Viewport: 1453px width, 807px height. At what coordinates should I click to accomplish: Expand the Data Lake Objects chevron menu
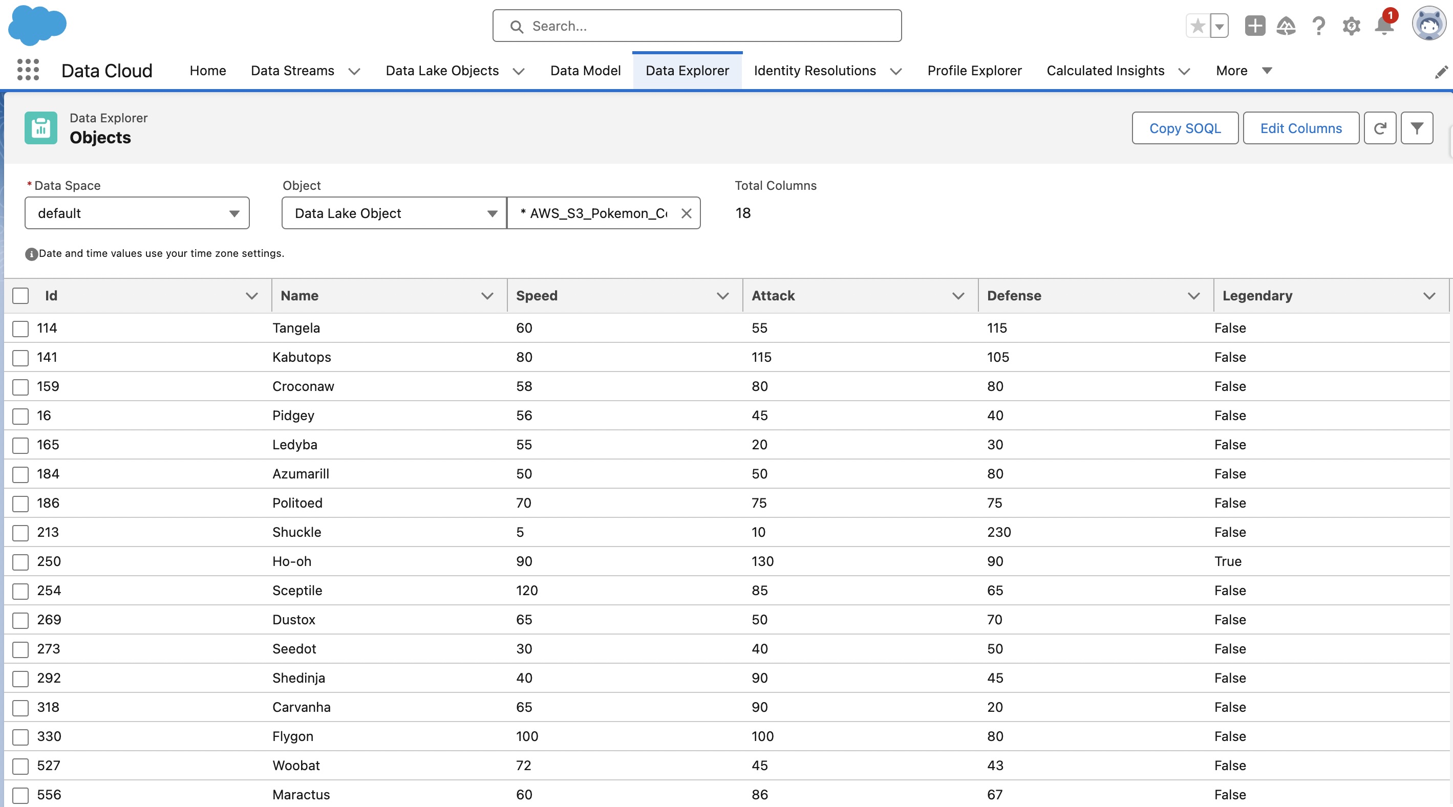518,71
